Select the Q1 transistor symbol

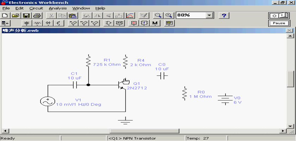tap(121, 85)
